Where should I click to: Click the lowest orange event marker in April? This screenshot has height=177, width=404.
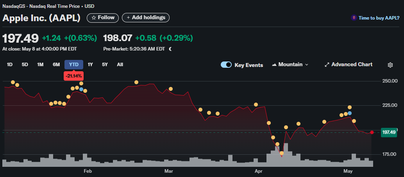pyautogui.click(x=282, y=153)
